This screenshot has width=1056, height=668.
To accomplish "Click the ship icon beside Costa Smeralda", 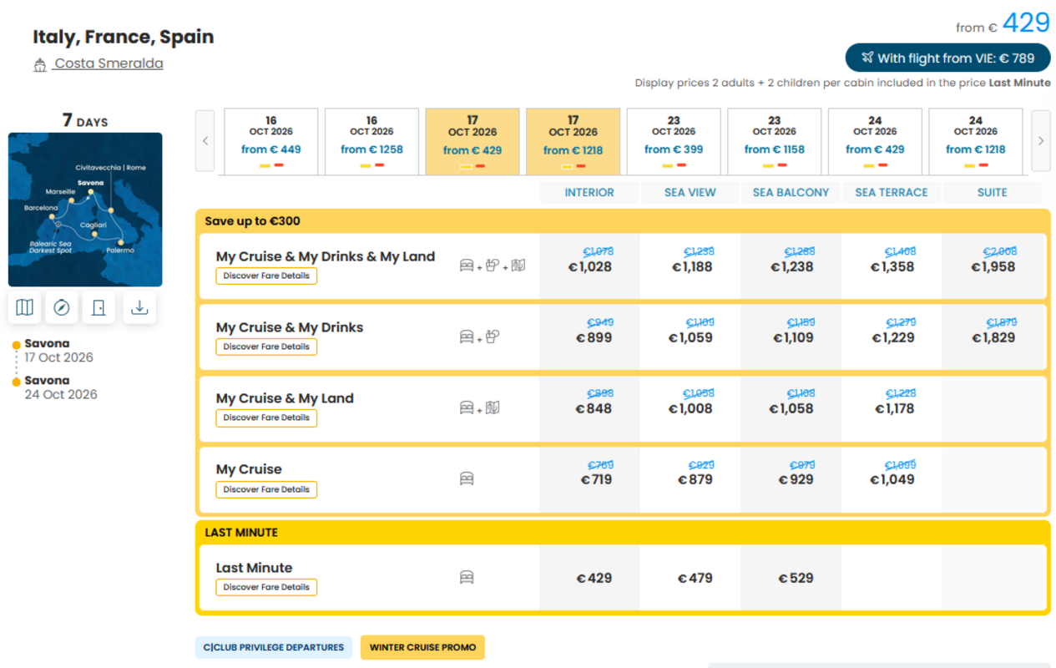I will click(40, 65).
